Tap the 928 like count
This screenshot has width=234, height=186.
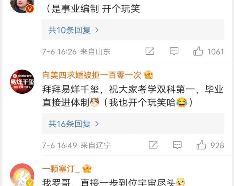click(x=217, y=146)
